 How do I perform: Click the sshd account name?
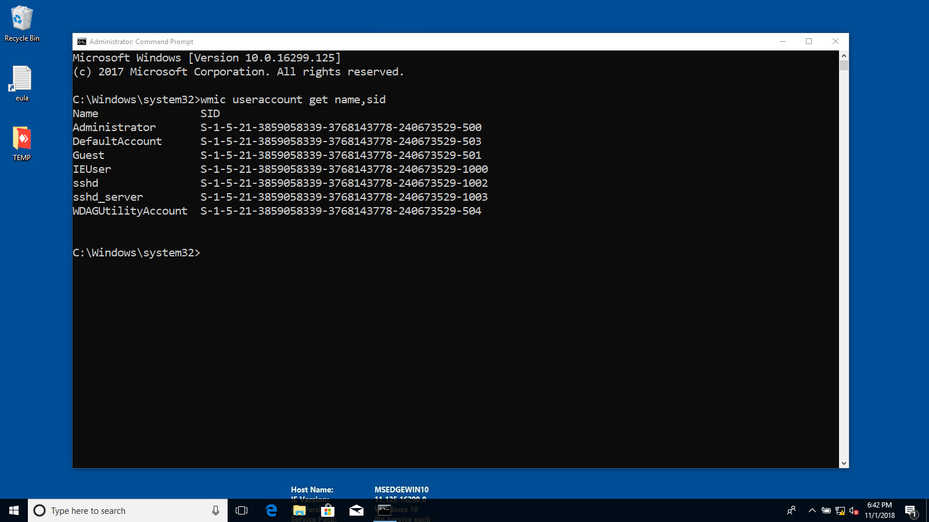pos(85,183)
